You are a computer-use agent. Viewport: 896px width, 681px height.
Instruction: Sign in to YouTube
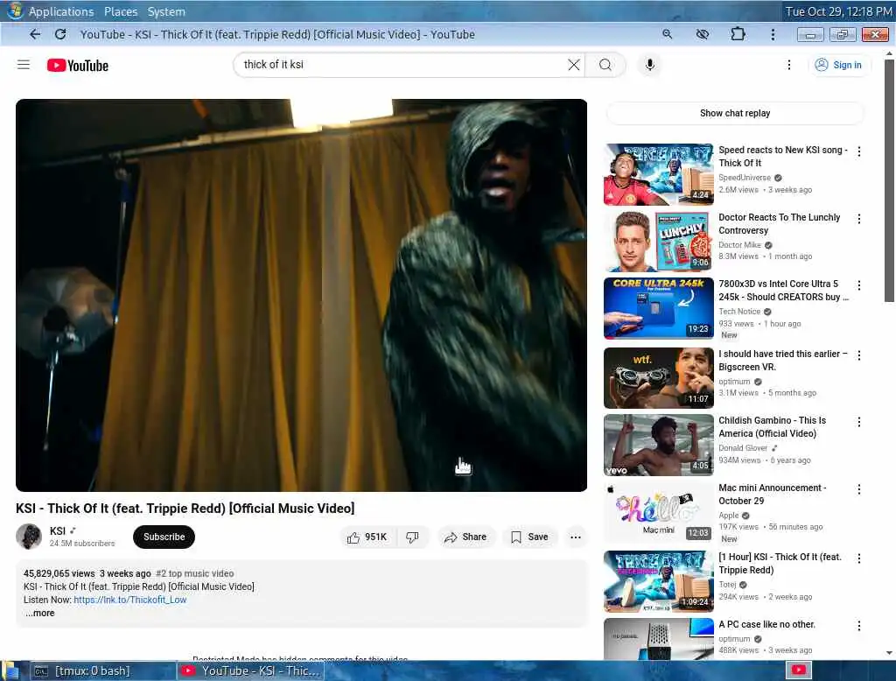839,65
